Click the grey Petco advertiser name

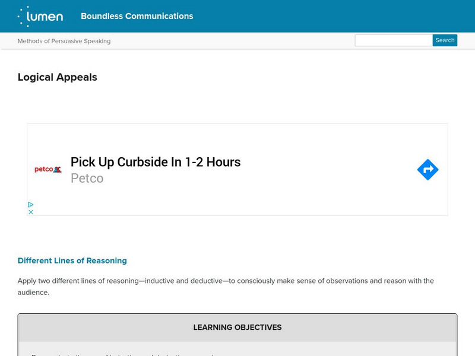(87, 178)
